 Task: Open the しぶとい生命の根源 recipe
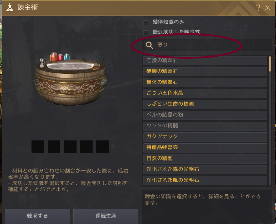pos(205,104)
